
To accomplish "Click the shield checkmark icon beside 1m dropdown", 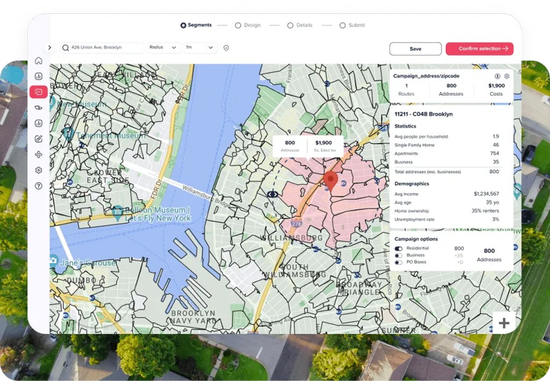I will pyautogui.click(x=226, y=48).
